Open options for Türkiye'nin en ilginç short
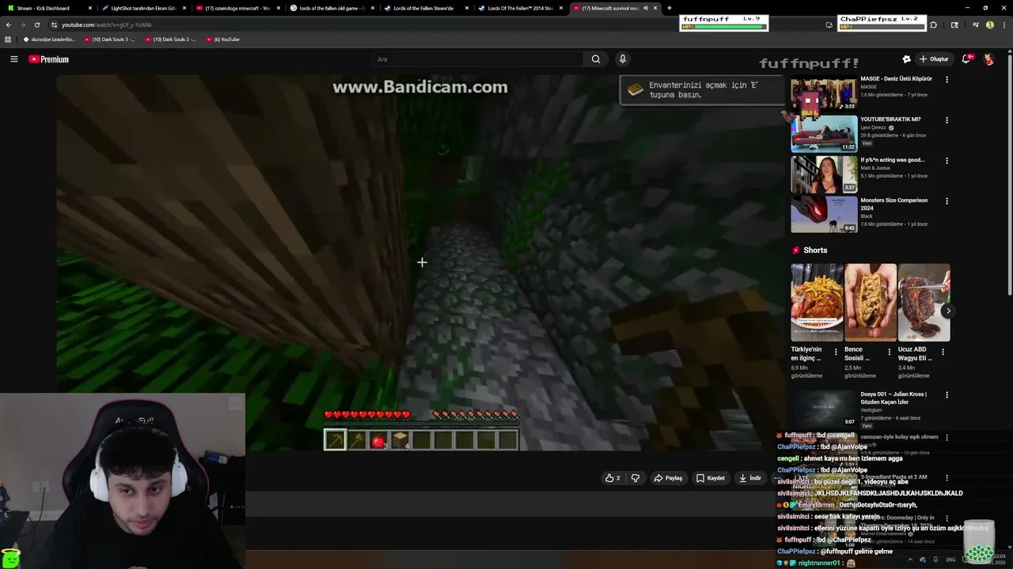The width and height of the screenshot is (1013, 569). click(836, 352)
